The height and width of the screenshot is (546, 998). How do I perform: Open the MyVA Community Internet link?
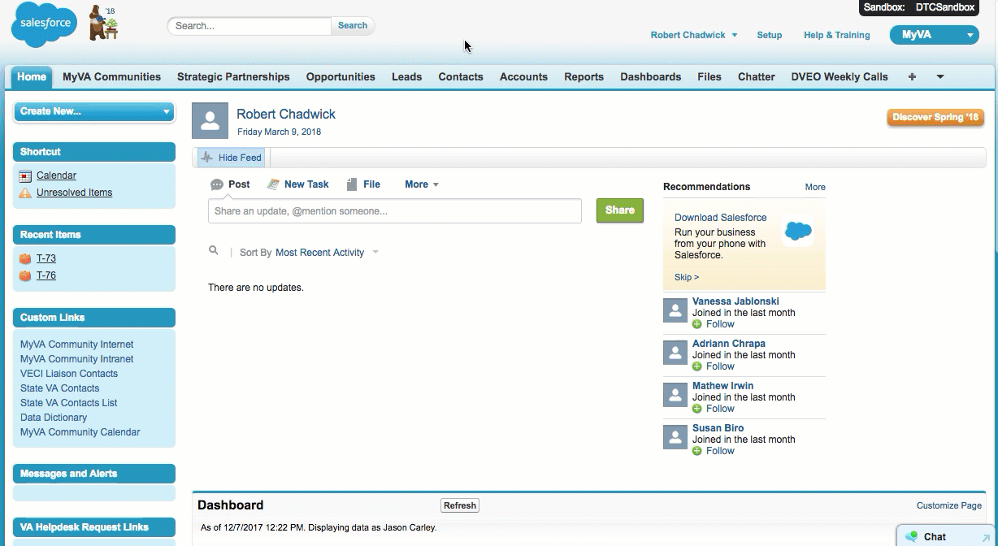pos(77,344)
